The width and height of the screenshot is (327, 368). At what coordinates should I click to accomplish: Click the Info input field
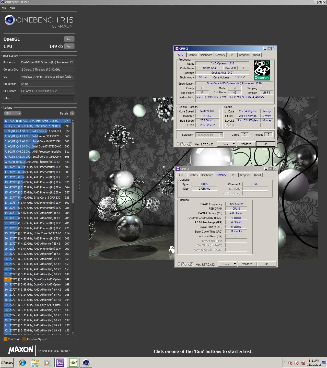(47, 98)
